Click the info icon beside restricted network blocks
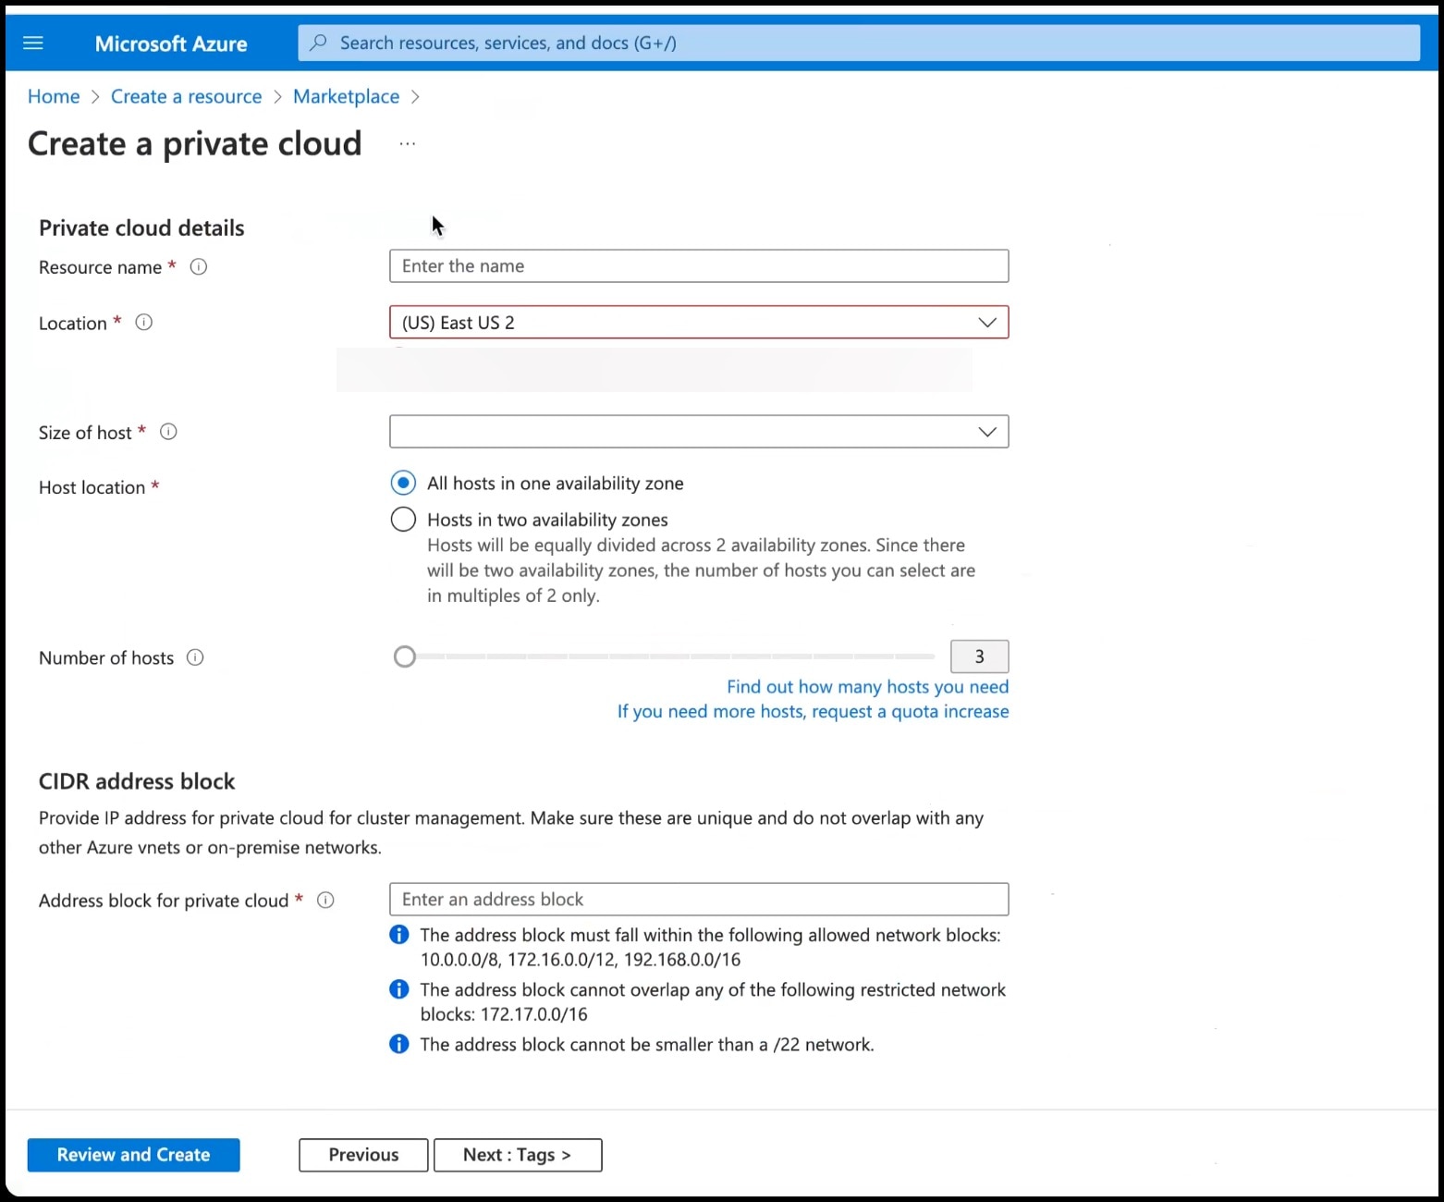 (x=398, y=989)
